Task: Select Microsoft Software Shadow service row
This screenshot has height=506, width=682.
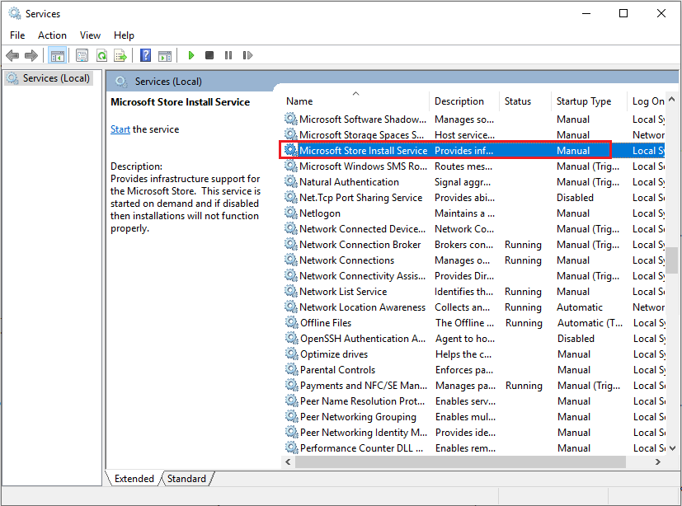Action: tap(473, 119)
